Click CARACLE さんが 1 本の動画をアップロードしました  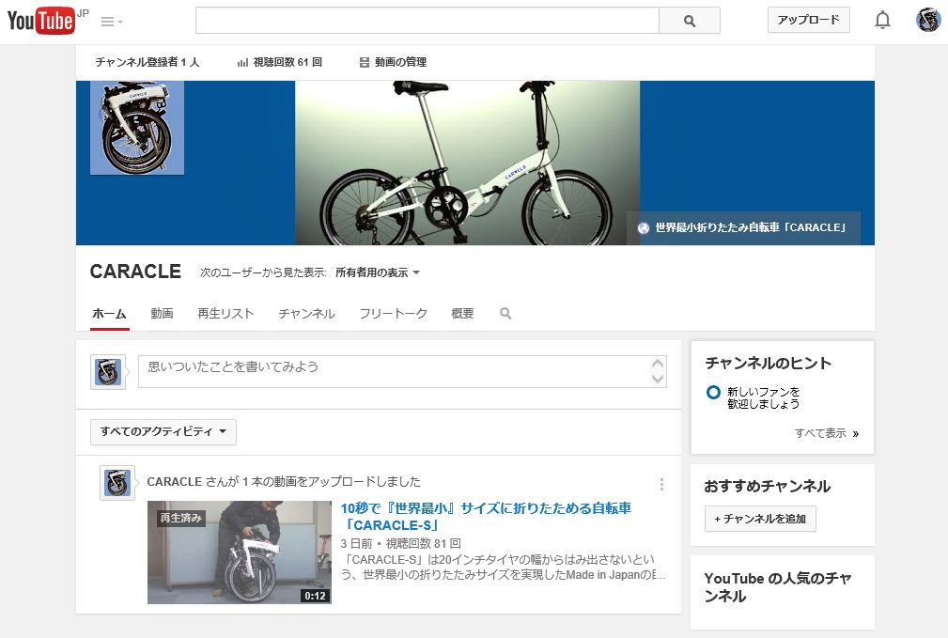284,481
